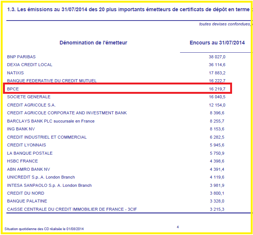Viewport: 253px width, 235px height.
Task: Select 'INTESA SANPAOLO S.p. A. London Branch'
Action: [49, 185]
